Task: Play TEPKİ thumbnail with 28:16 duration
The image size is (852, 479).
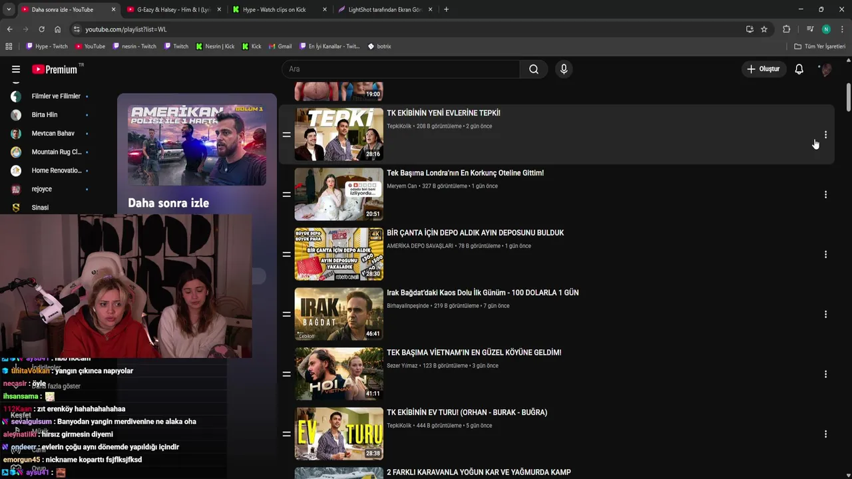Action: [339, 134]
